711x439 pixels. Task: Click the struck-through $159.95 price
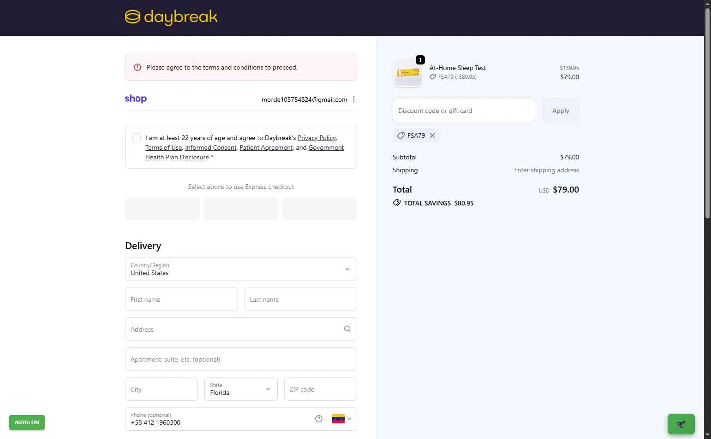[569, 68]
